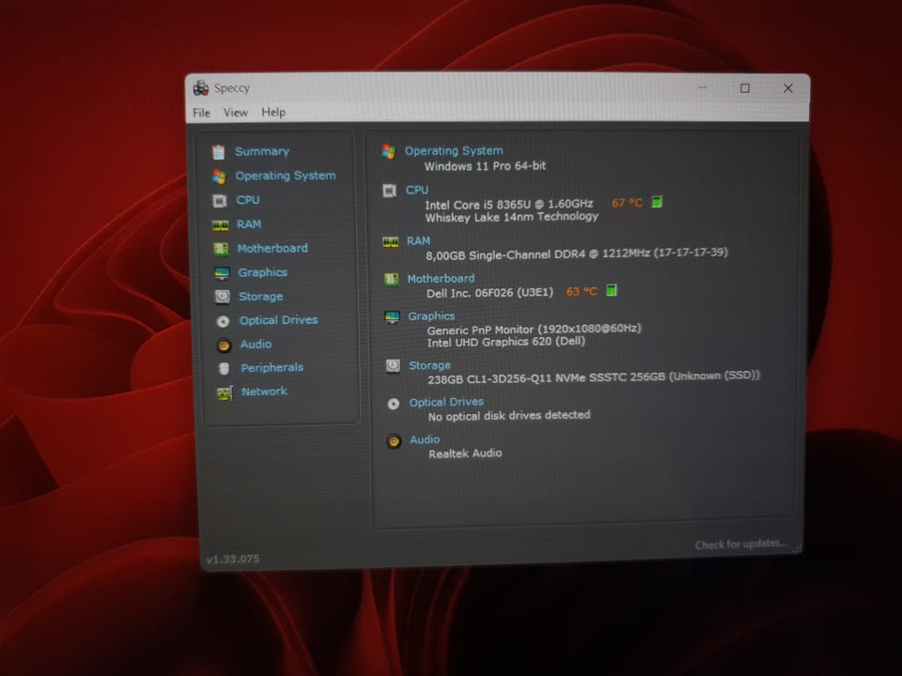The image size is (902, 676).
Task: Click the Optical Drives disc icon in sidebar
Action: coord(223,321)
